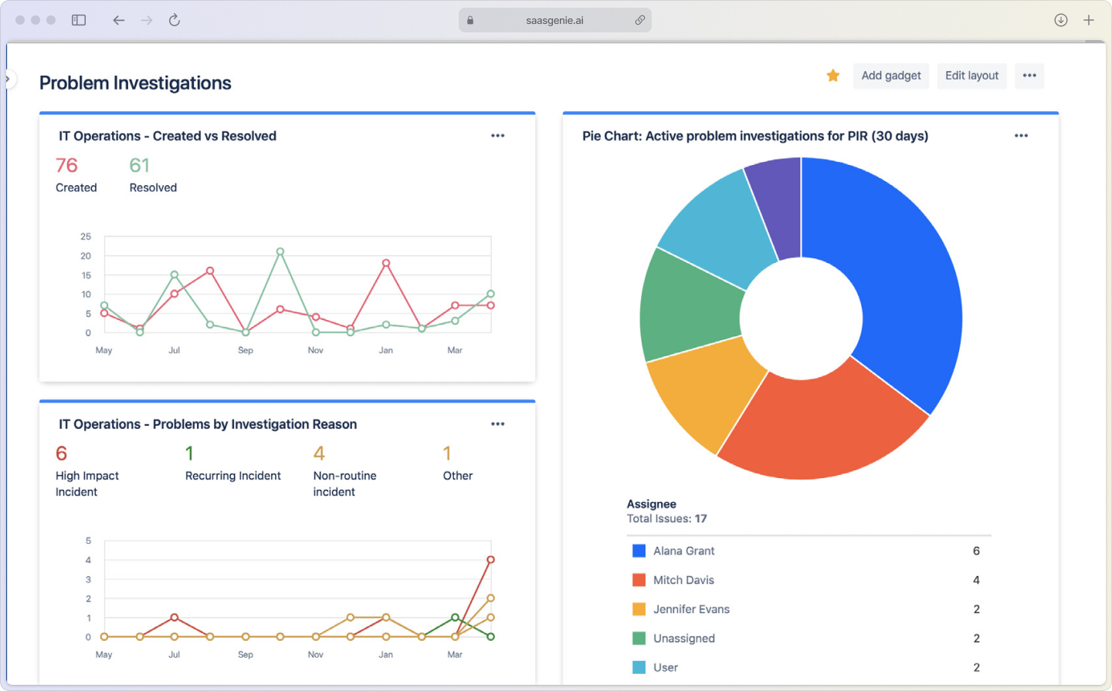The image size is (1112, 691).
Task: Click the Edit layout button
Action: [x=971, y=76]
